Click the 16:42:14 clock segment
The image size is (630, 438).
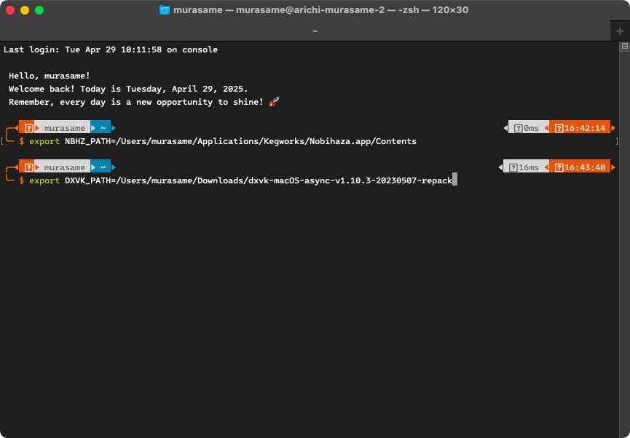(579, 128)
